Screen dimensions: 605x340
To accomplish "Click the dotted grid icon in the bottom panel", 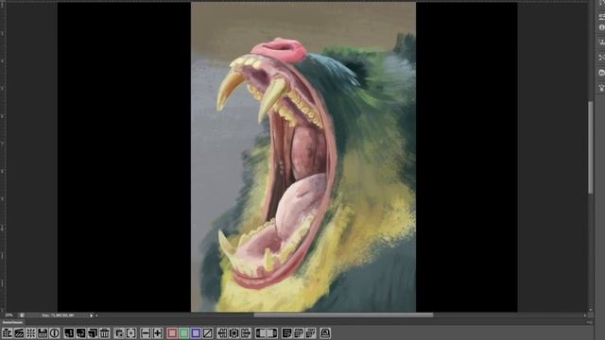I will click(x=31, y=333).
